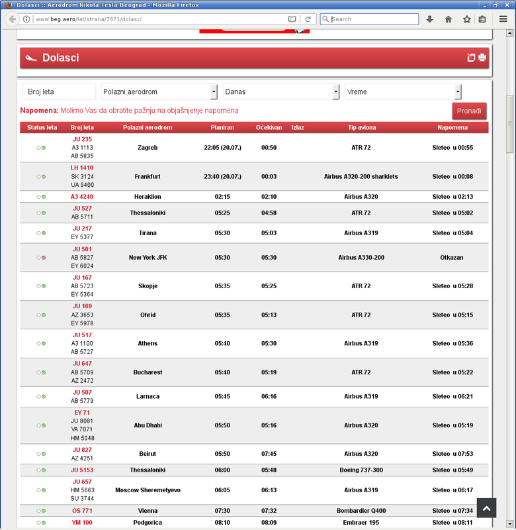This screenshot has width=516, height=530.
Task: Click the Status leta column header
Action: pyautogui.click(x=42, y=128)
